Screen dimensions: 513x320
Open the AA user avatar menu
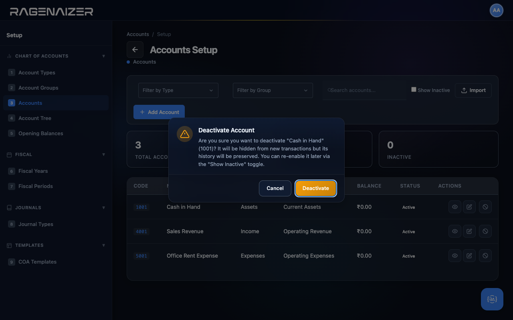point(497,10)
